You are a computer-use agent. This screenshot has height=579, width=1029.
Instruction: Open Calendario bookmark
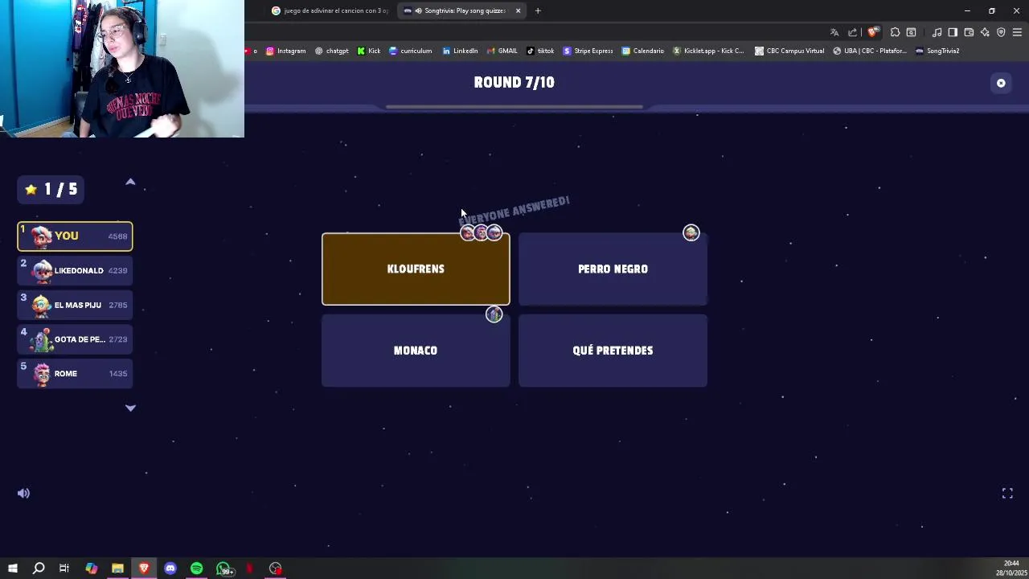click(642, 51)
